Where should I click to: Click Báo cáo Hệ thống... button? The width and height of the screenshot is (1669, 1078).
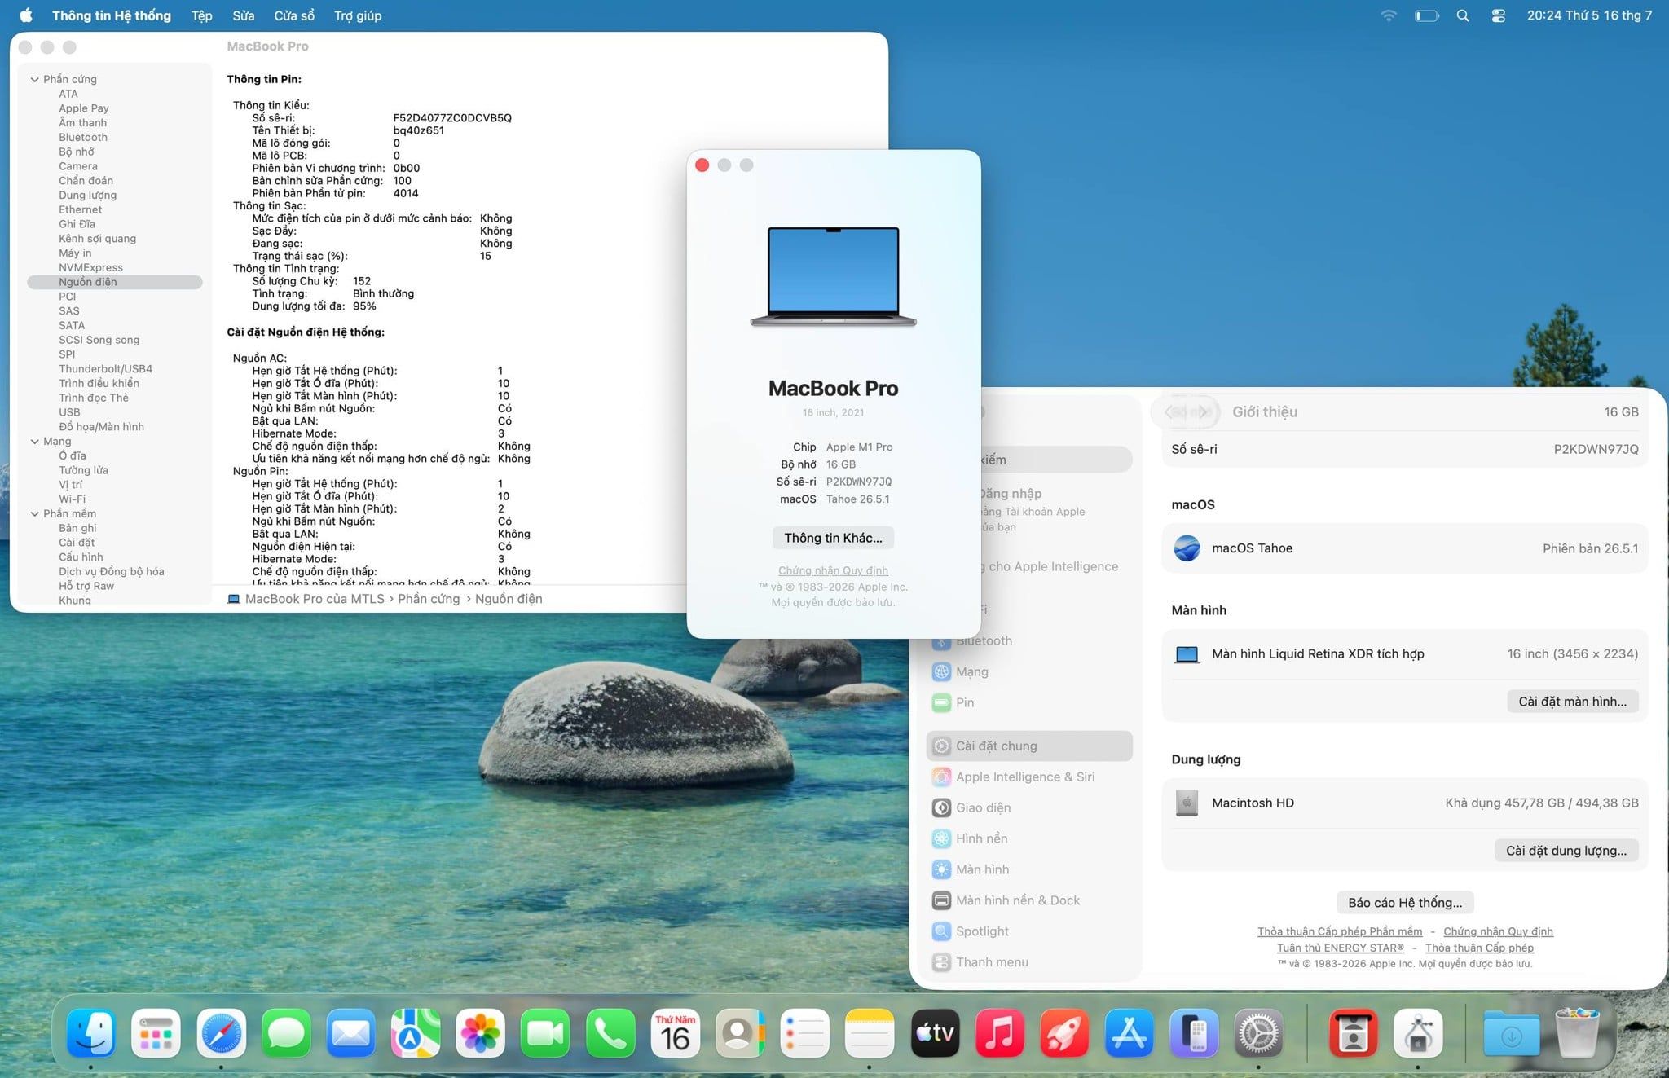coord(1405,903)
